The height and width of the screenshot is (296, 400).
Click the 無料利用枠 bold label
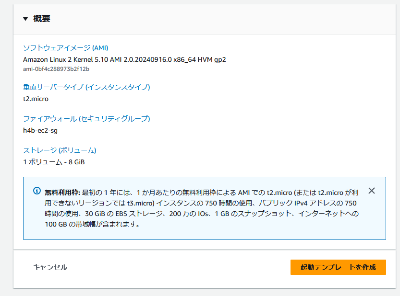point(62,193)
